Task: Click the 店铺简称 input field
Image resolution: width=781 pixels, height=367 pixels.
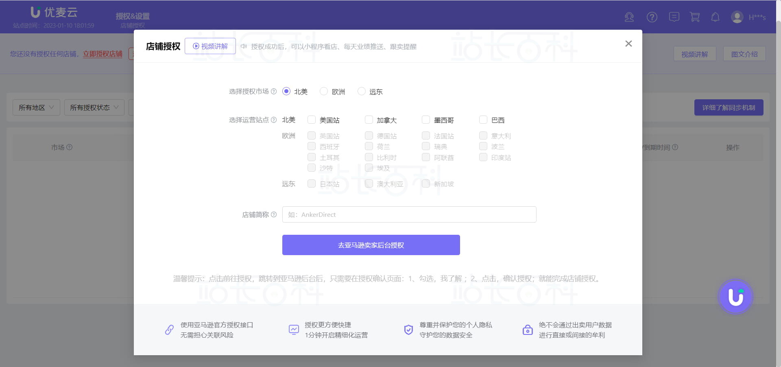Action: 409,214
